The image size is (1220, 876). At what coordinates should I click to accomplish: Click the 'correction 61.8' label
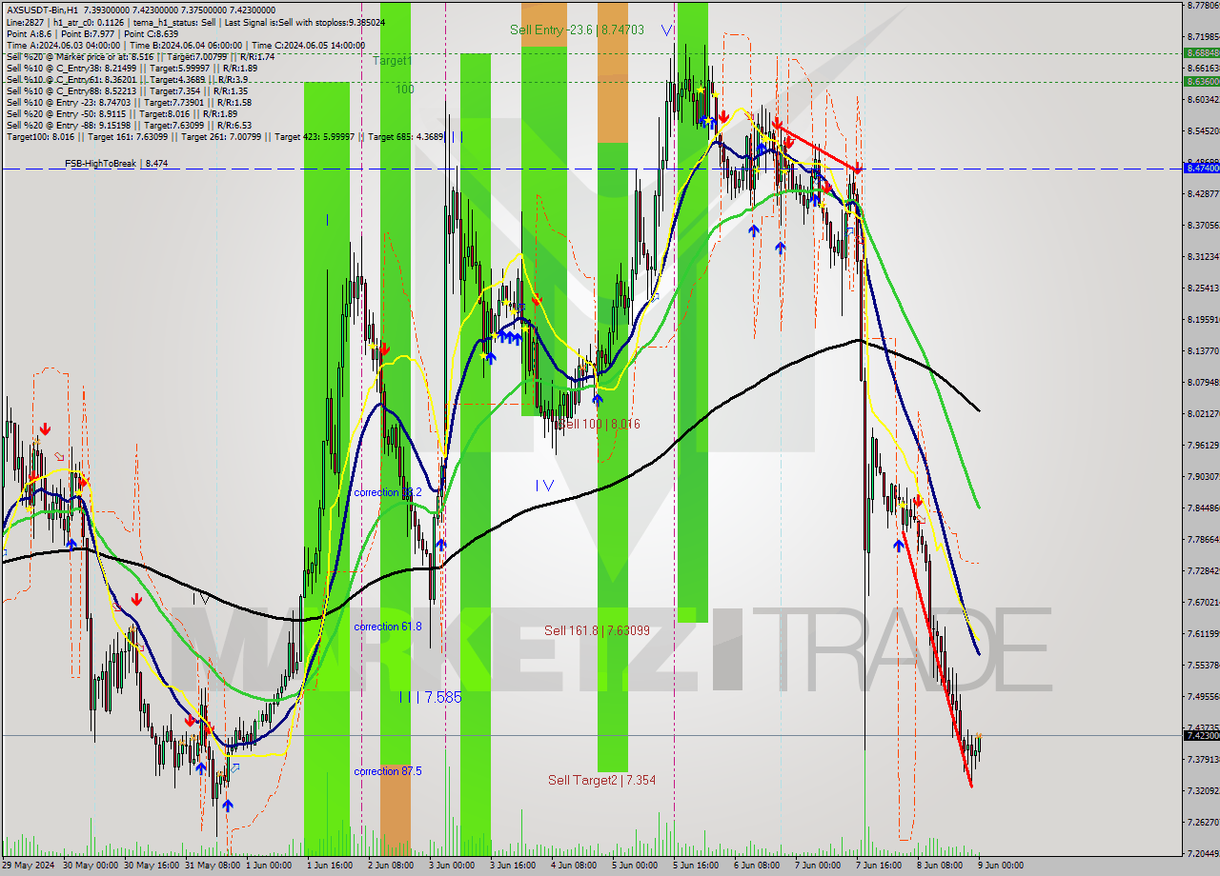387,627
